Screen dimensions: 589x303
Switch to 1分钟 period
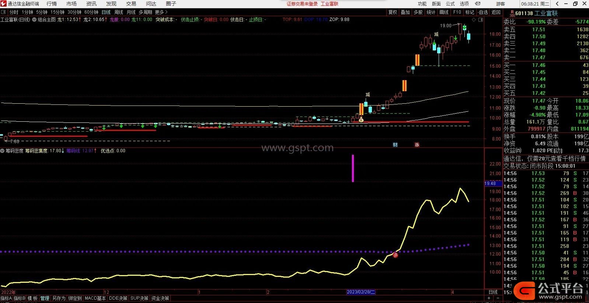(x=27, y=12)
